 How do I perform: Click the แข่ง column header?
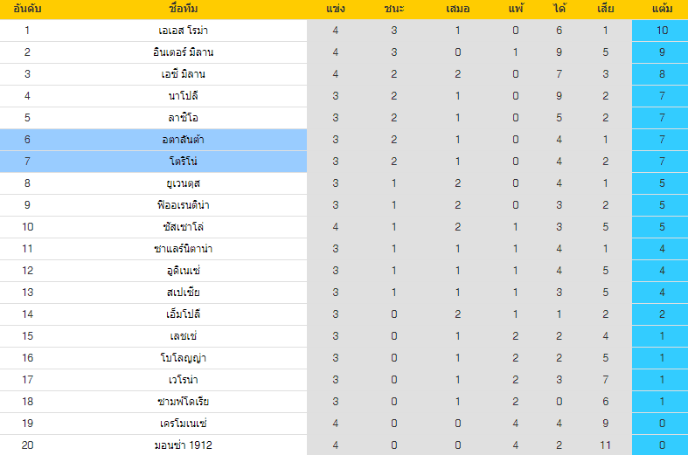(x=336, y=9)
